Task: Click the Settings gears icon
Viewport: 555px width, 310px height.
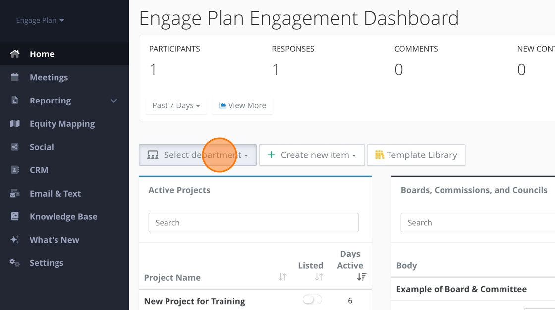Action: (15, 263)
